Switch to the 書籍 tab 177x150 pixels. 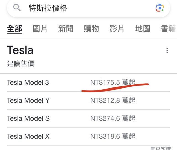pyautogui.click(x=168, y=29)
